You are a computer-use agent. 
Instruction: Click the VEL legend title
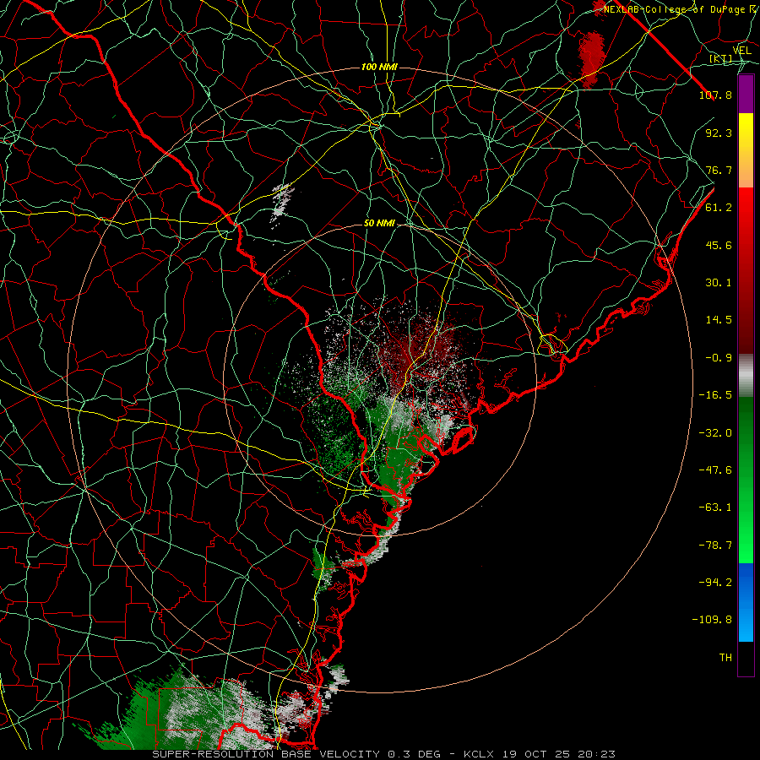click(x=741, y=51)
